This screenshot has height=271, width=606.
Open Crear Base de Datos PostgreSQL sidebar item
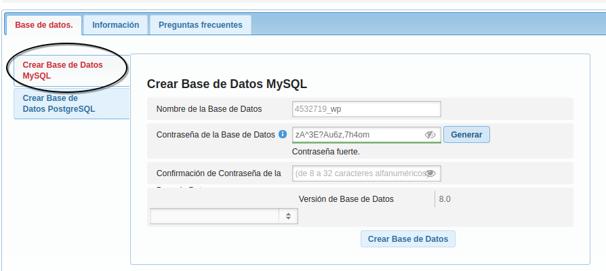[x=59, y=103]
